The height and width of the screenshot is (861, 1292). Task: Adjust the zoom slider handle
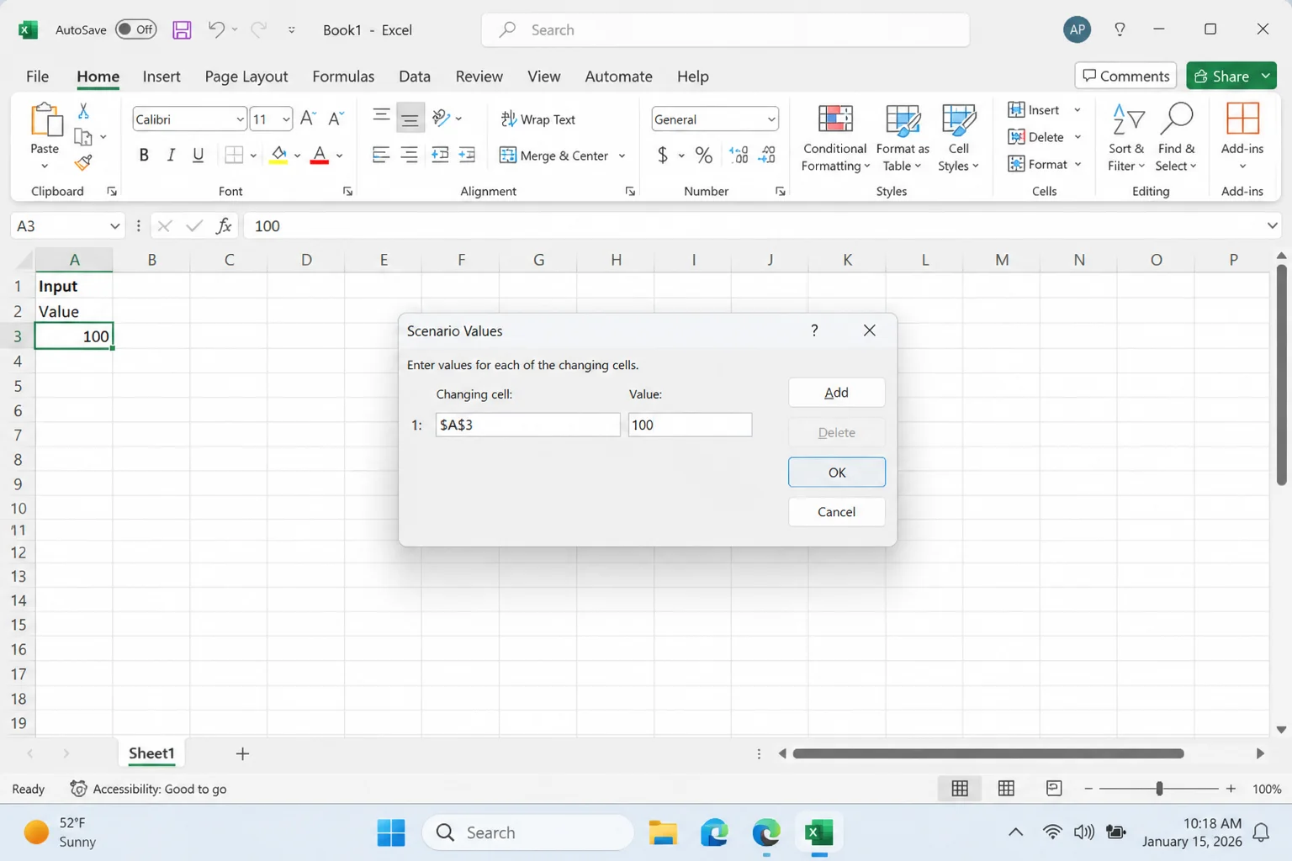tap(1159, 788)
